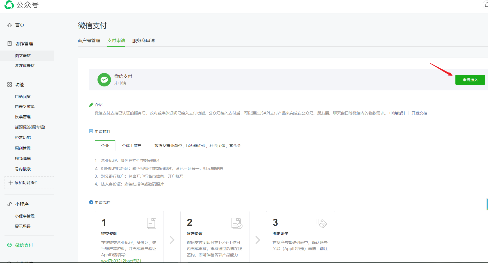488x263 pixels.
Task: Open 小程序管理 in the sidebar
Action: (25, 216)
